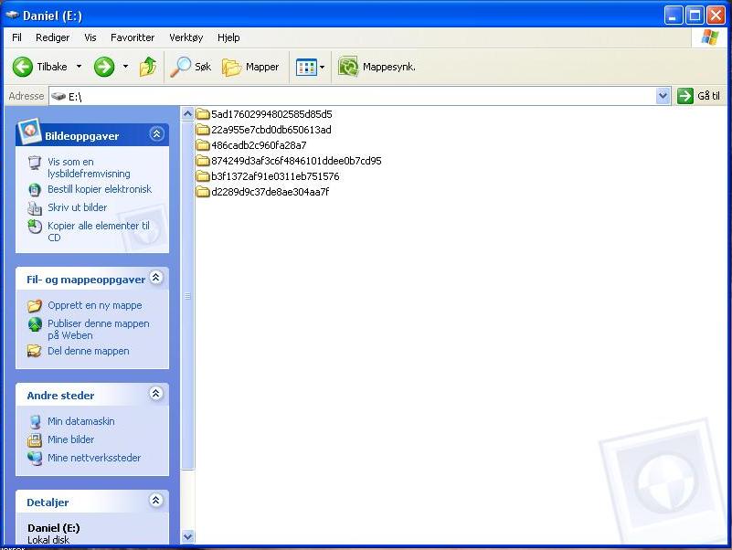
Task: Open Søk search tool
Action: pyautogui.click(x=190, y=67)
